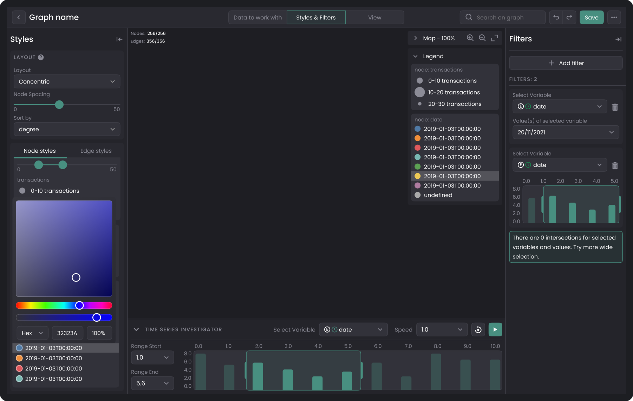Reset the time series playback
Viewport: 633px width, 401px height.
478,329
